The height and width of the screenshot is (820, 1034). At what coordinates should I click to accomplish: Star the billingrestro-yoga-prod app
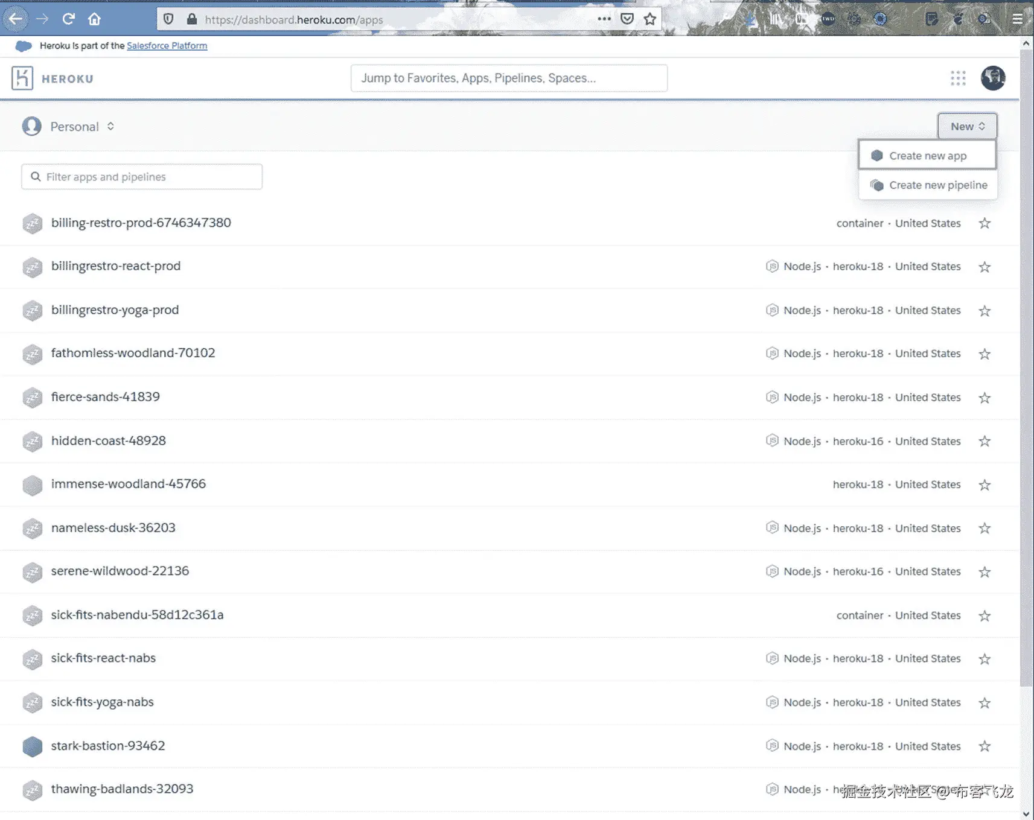point(985,311)
